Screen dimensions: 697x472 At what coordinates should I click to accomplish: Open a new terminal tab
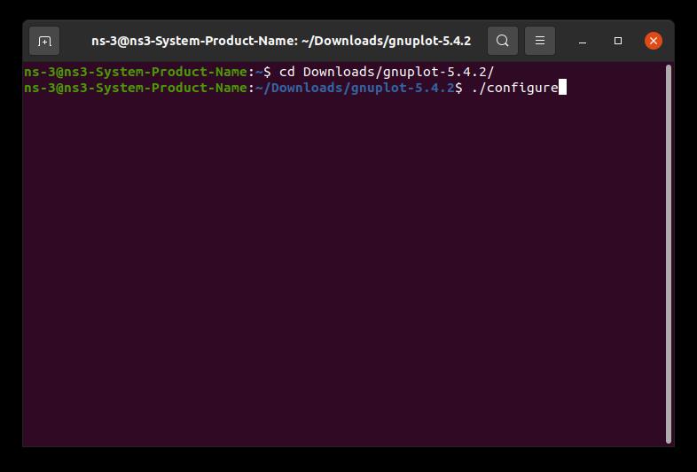click(x=44, y=41)
